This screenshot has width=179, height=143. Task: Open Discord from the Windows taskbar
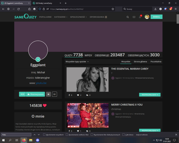38,140
